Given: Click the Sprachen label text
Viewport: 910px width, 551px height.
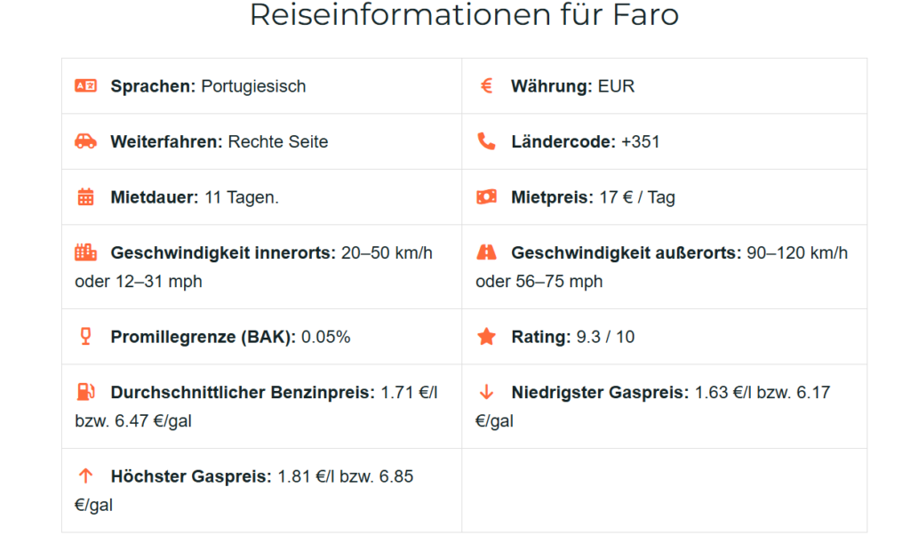Looking at the screenshot, I should [x=153, y=86].
